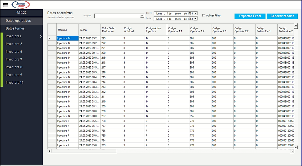302x166 pixels.
Task: Click the clock display 9:35:22
Action: tap(21, 13)
